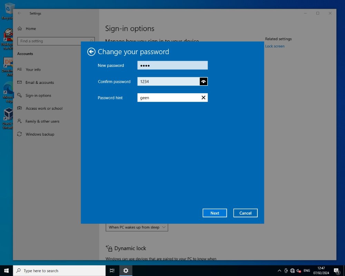Select Email & accounts in sidebar
Image resolution: width=345 pixels, height=276 pixels.
point(40,82)
